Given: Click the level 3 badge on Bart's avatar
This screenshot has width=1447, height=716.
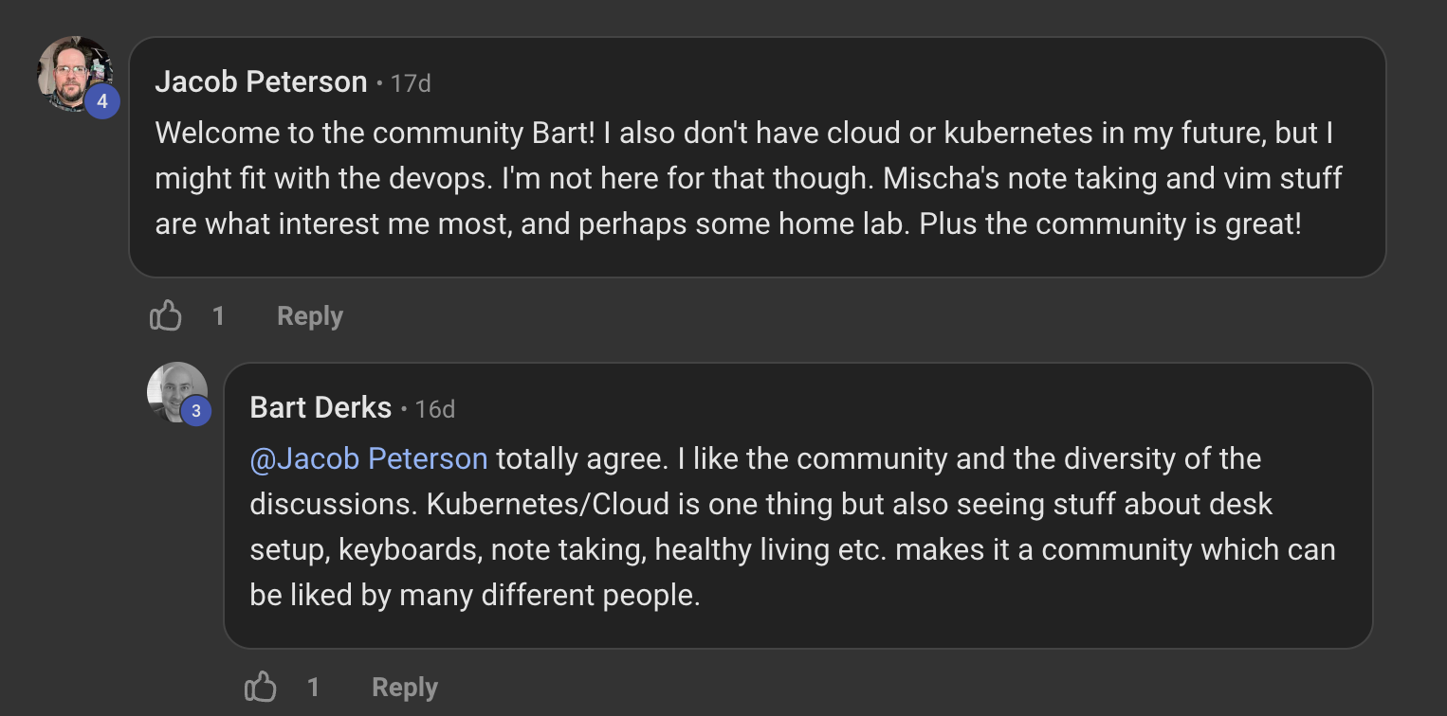Looking at the screenshot, I should tap(195, 411).
